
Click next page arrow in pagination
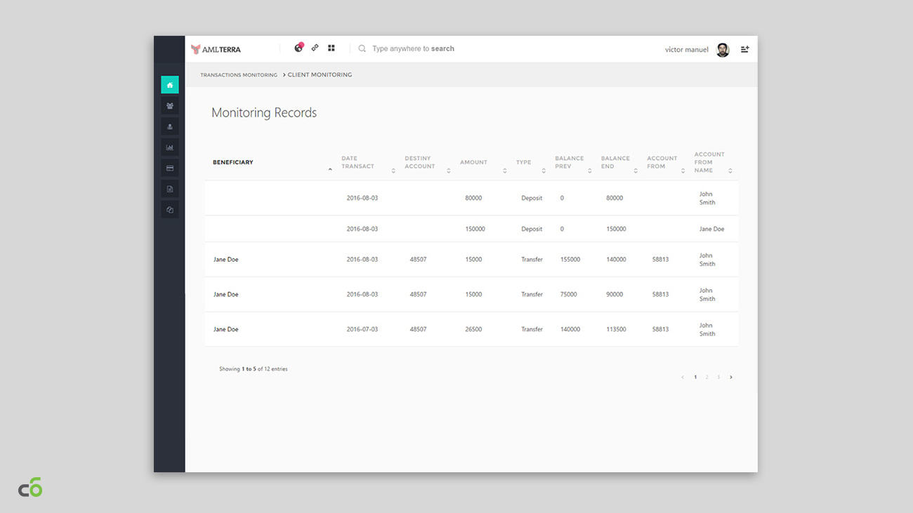tap(730, 378)
